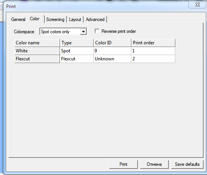Select the Color tab
The height and width of the screenshot is (175, 207).
pos(35,19)
